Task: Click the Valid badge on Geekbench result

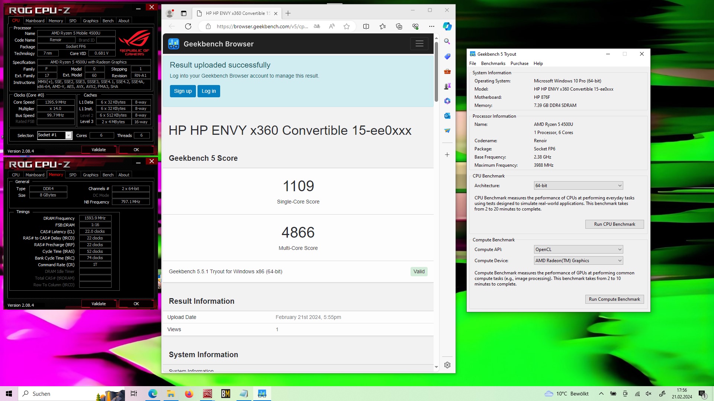Action: (x=419, y=272)
